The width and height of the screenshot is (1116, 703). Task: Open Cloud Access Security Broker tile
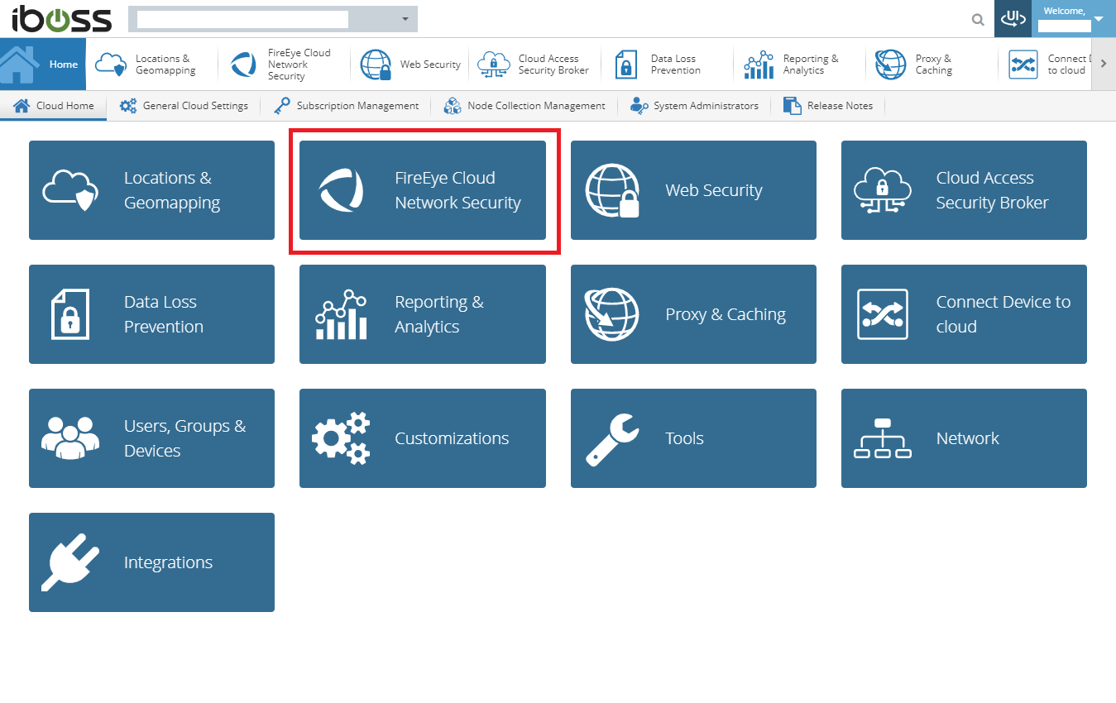tap(964, 190)
